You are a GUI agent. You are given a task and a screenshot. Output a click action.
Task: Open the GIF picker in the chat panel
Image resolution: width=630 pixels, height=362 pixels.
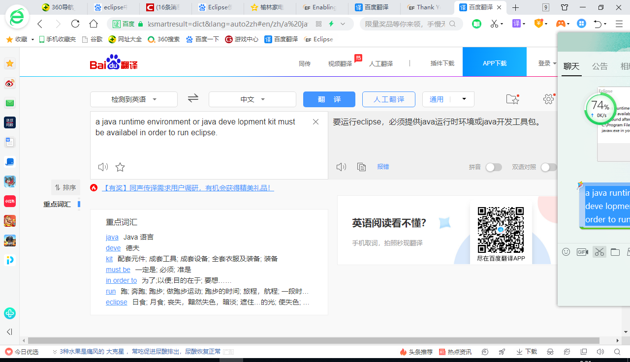coord(583,252)
